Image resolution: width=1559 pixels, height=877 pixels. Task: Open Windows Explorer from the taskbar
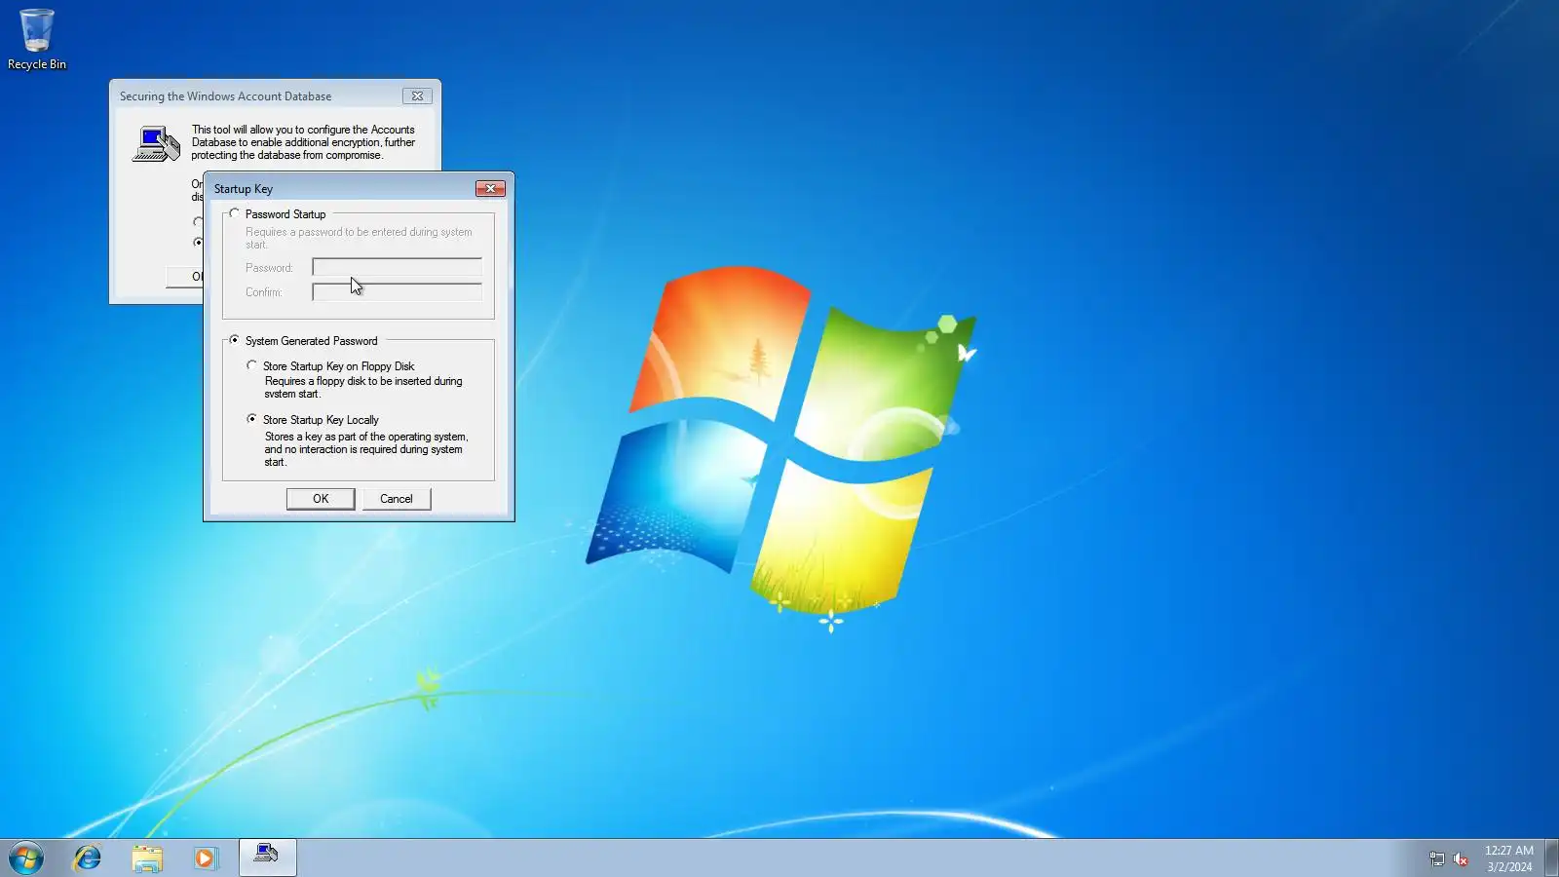(147, 858)
